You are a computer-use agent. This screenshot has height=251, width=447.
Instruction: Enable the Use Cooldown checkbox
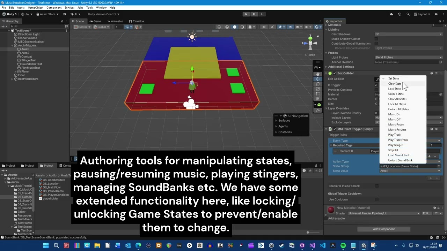(377, 199)
